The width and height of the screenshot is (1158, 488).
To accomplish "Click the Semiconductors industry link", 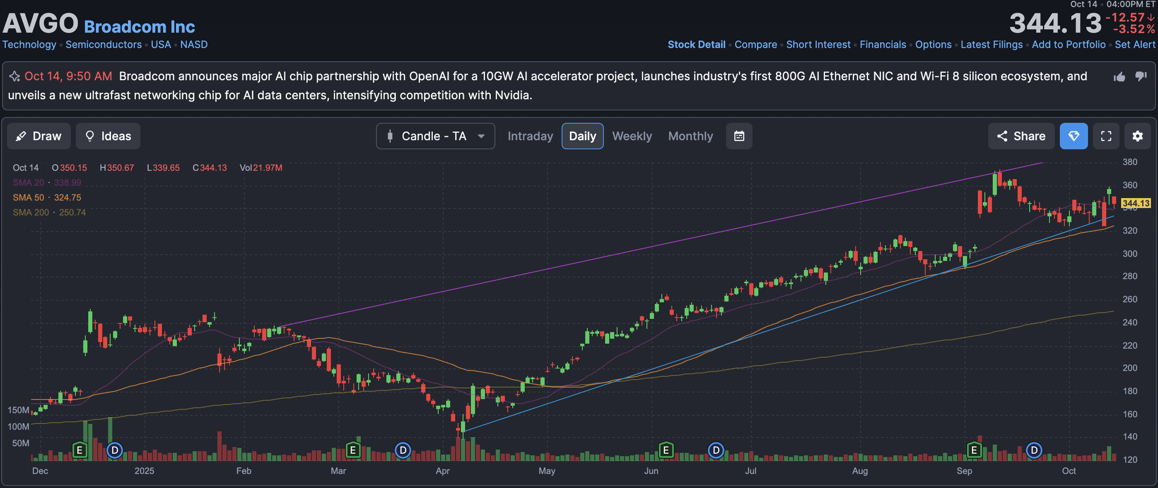I will point(104,44).
